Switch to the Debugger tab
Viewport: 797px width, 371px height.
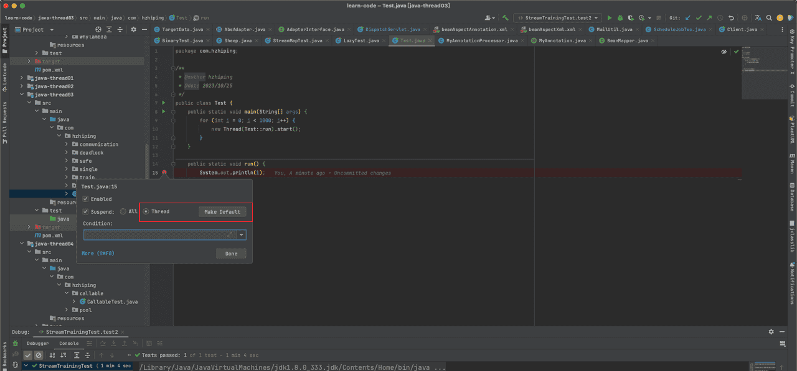(x=37, y=343)
